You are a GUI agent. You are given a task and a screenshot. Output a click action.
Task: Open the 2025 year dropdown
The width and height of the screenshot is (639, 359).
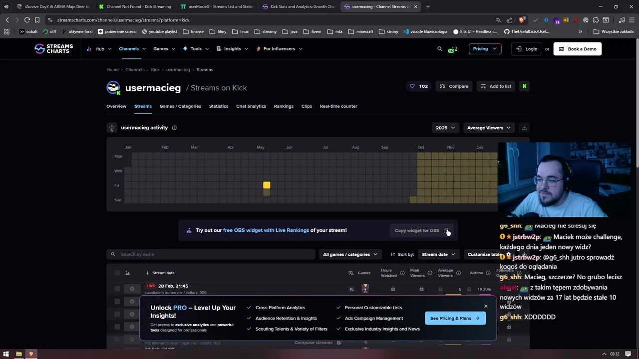[445, 128]
